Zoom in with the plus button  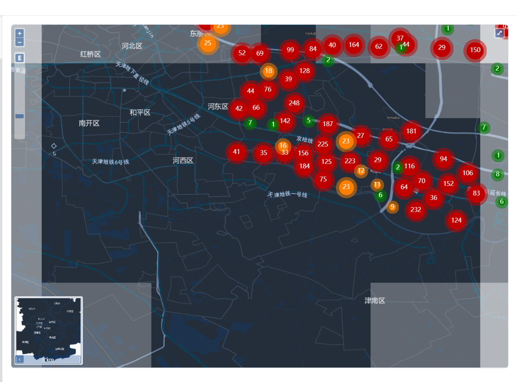point(20,33)
